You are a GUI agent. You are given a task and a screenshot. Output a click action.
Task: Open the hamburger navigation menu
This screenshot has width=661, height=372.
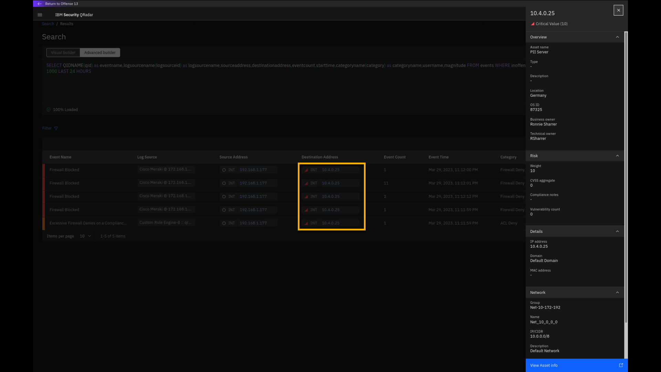coord(40,15)
